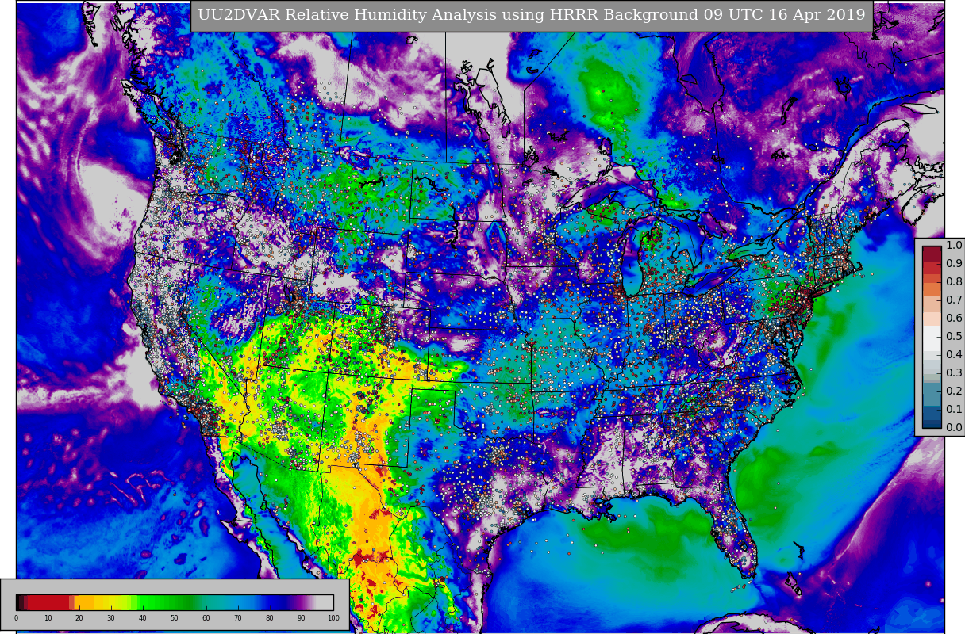Click the 0.4 label on right colorbar
This screenshot has height=634, width=965.
pos(954,354)
